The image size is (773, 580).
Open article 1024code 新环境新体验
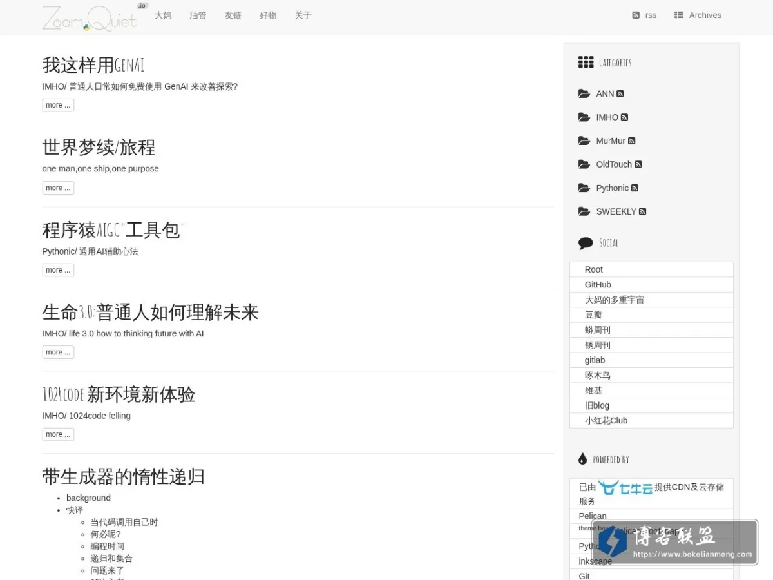(119, 394)
